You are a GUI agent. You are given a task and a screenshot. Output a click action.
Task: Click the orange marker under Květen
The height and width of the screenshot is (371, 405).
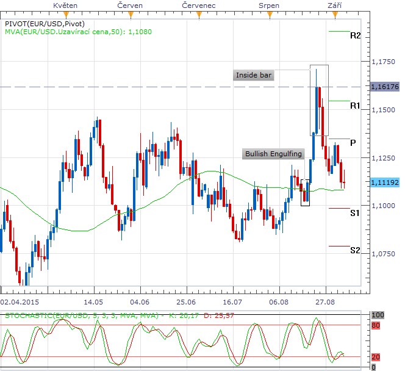[65, 13]
